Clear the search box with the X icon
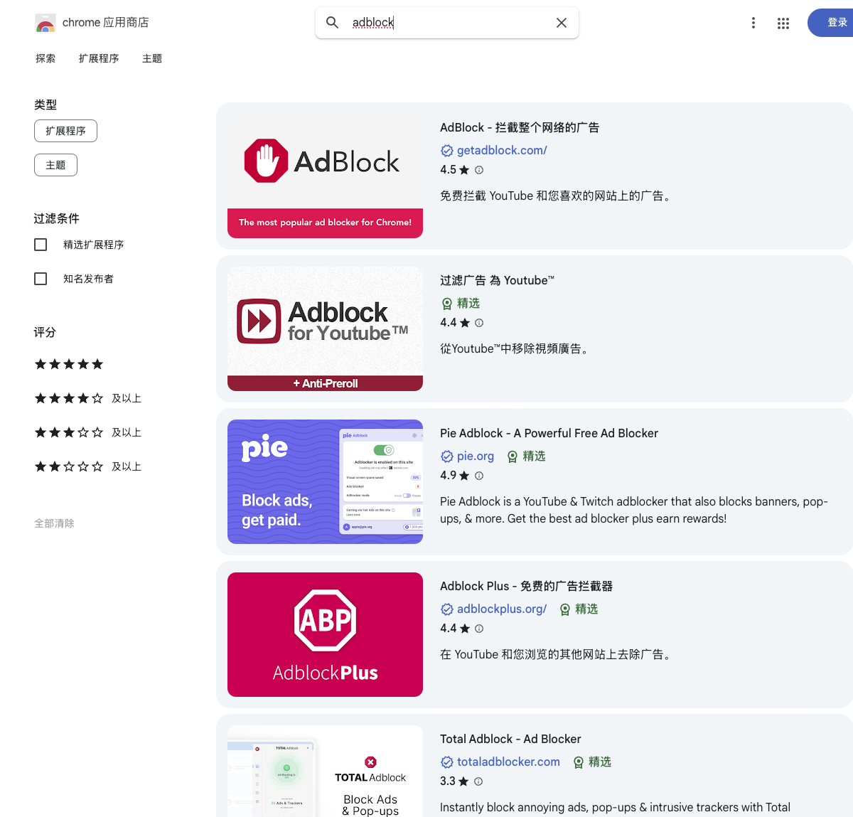The image size is (853, 817). (x=562, y=22)
